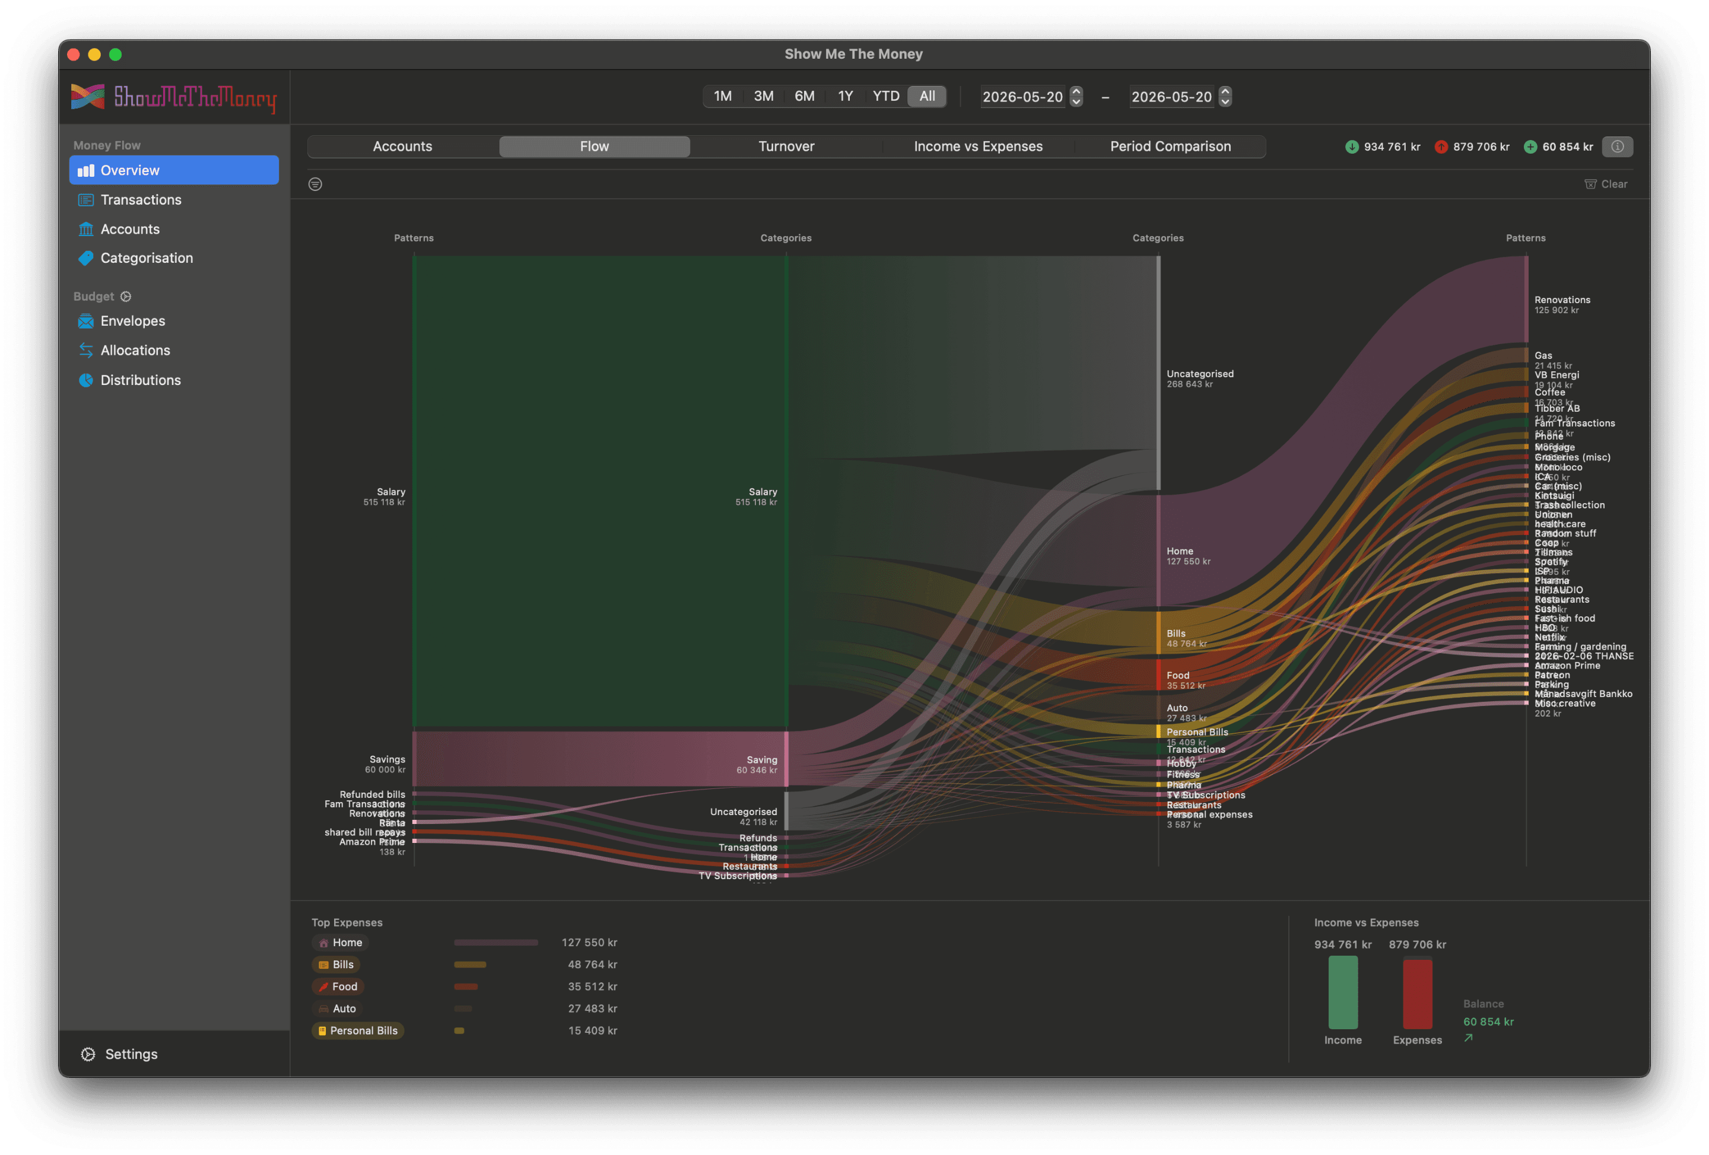Image resolution: width=1709 pixels, height=1155 pixels.
Task: Click the Salary flow node on the left
Action: point(414,492)
